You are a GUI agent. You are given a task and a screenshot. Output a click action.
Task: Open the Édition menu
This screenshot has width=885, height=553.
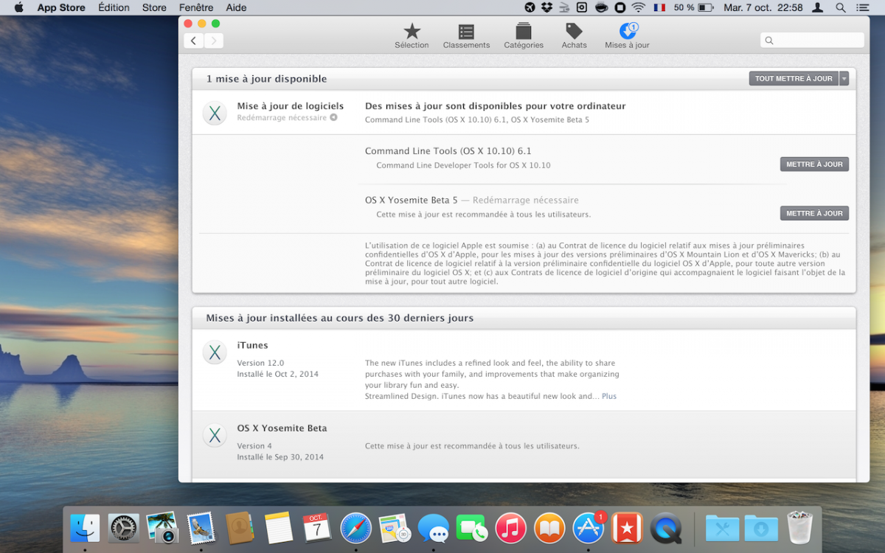(114, 7)
